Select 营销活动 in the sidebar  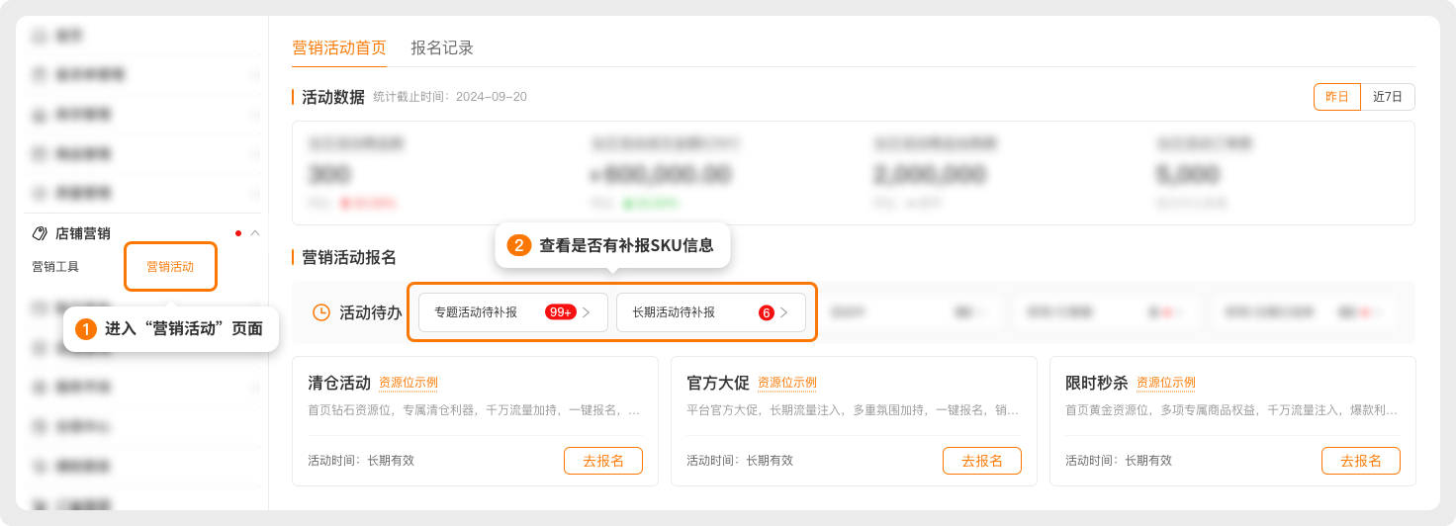170,267
